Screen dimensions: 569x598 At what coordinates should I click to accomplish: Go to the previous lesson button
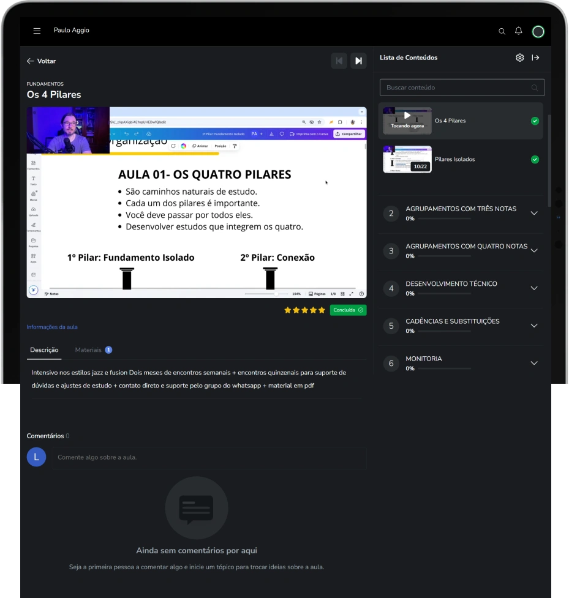(x=339, y=61)
